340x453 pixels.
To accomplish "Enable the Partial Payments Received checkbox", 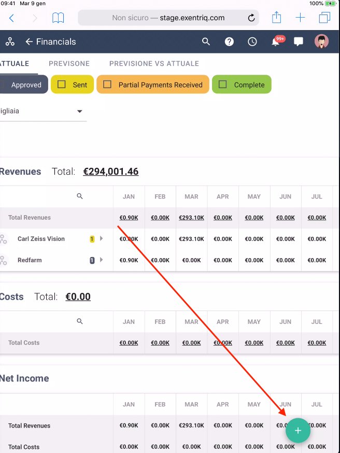I will (x=107, y=84).
